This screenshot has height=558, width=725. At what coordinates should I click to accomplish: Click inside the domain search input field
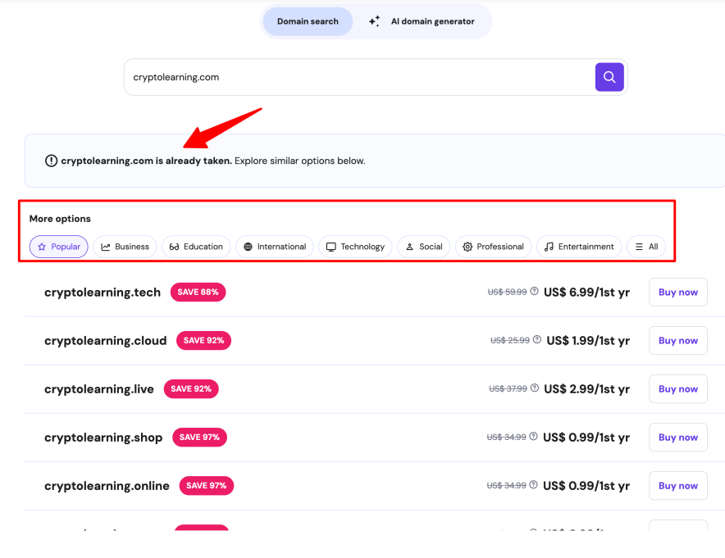328,76
